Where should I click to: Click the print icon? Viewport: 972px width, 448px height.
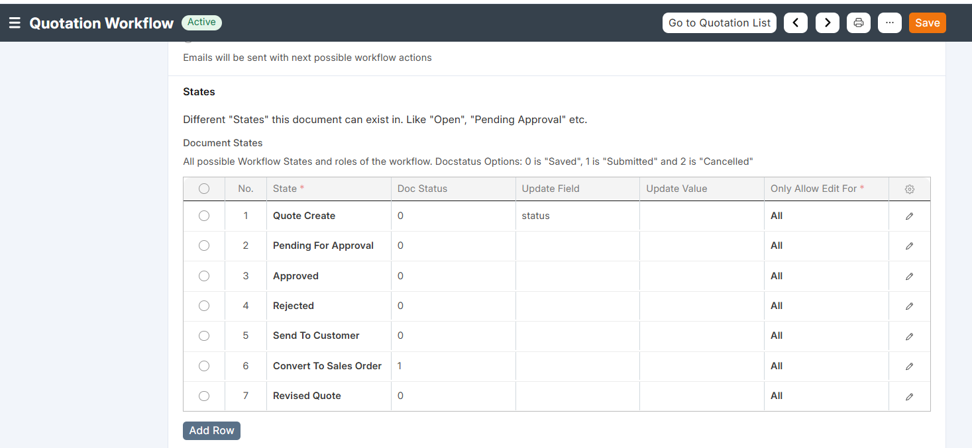point(859,22)
